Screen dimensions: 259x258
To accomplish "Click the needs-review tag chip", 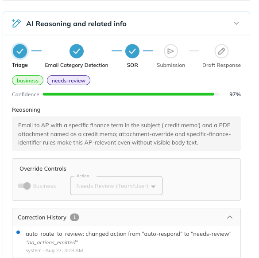I will 69,80.
